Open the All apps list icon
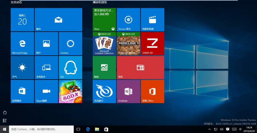 (x=5, y=121)
